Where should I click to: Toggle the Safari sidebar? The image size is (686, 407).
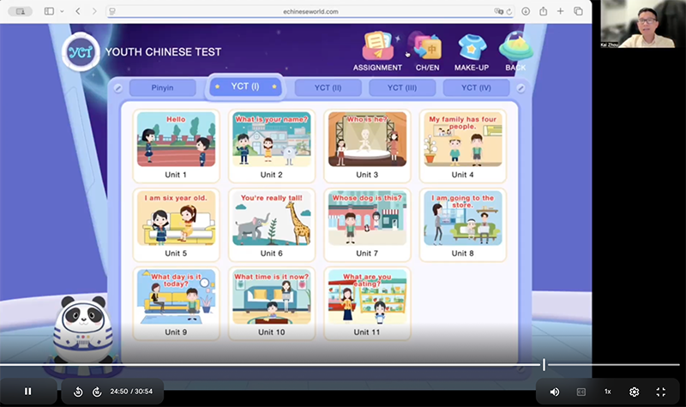(49, 11)
